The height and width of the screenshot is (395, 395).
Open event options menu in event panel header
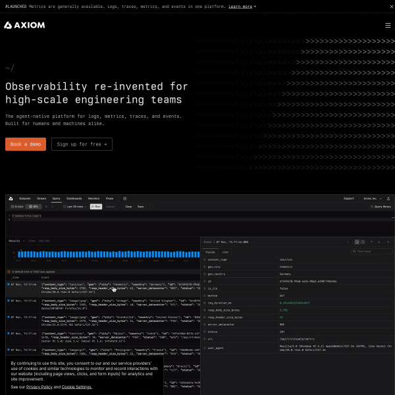348,242
